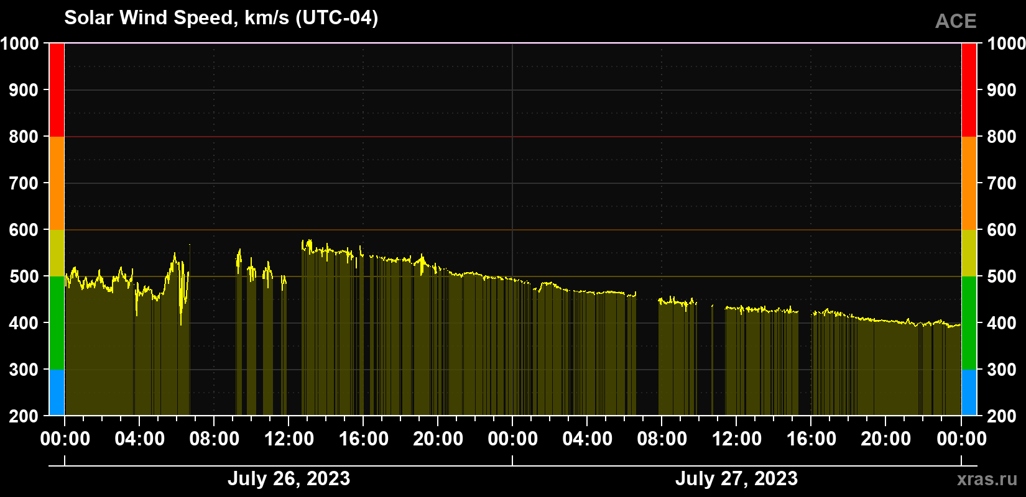Click the 600 label on the left axis
The height and width of the screenshot is (497, 1026).
pyautogui.click(x=24, y=230)
